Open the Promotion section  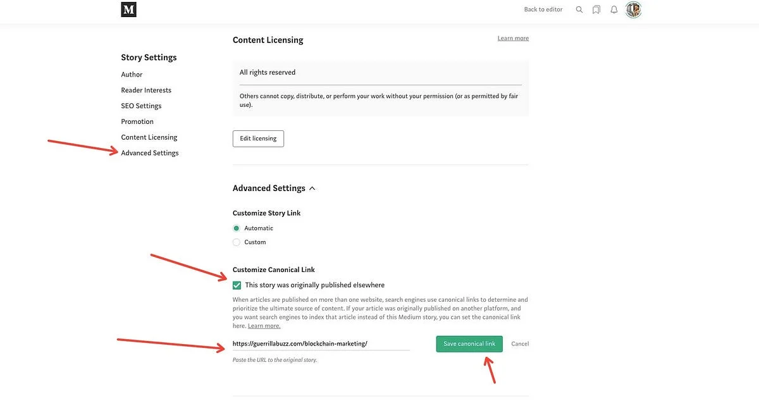pyautogui.click(x=137, y=121)
